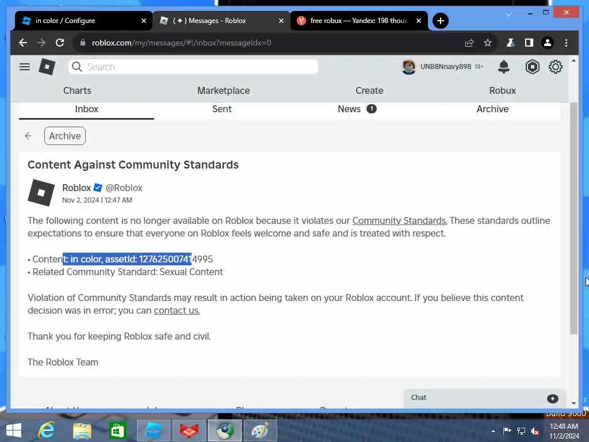
Task: Select the Sent messages tab
Action: pos(221,109)
